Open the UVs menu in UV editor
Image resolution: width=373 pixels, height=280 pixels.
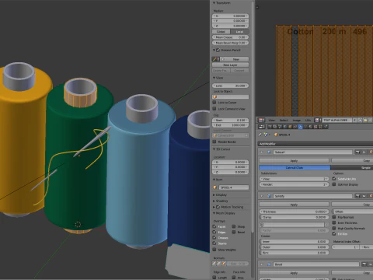click(x=308, y=120)
